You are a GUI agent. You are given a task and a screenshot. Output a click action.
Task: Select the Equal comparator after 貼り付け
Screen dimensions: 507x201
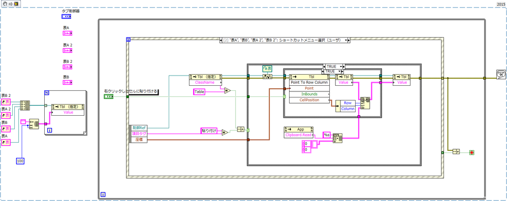tap(225, 132)
